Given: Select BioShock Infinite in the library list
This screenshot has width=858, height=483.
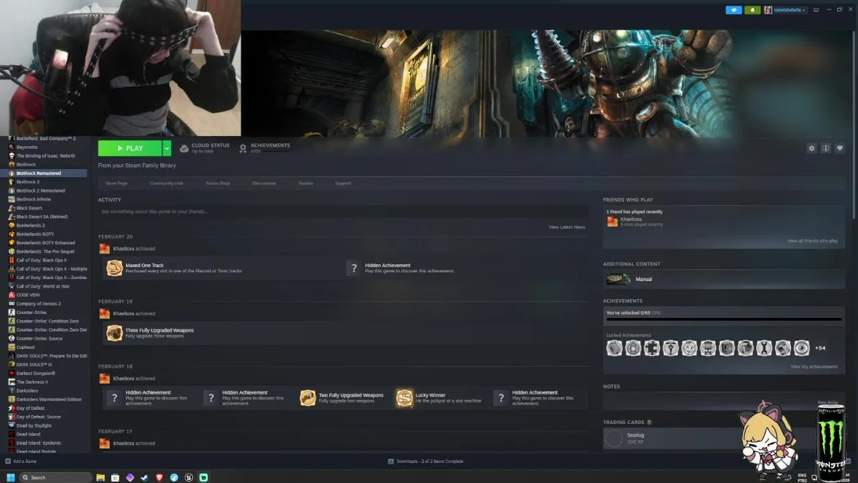Looking at the screenshot, I should (x=34, y=199).
